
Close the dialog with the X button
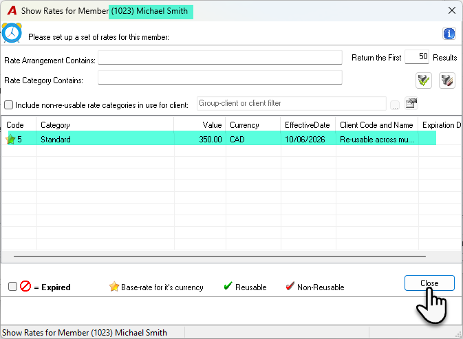point(452,10)
